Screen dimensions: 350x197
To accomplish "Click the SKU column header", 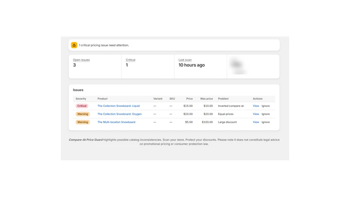I will click(x=172, y=99).
